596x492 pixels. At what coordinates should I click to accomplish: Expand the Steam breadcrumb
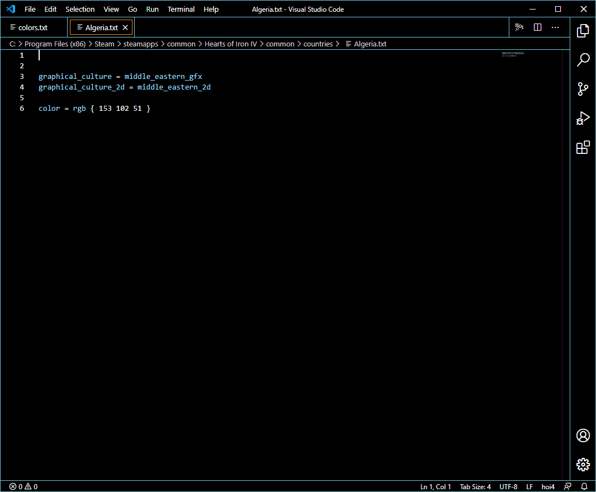(104, 44)
